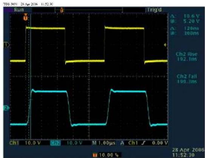Click the 0.00 V trigger level readout
Screen dimensions: 205x158
tap(160, 143)
